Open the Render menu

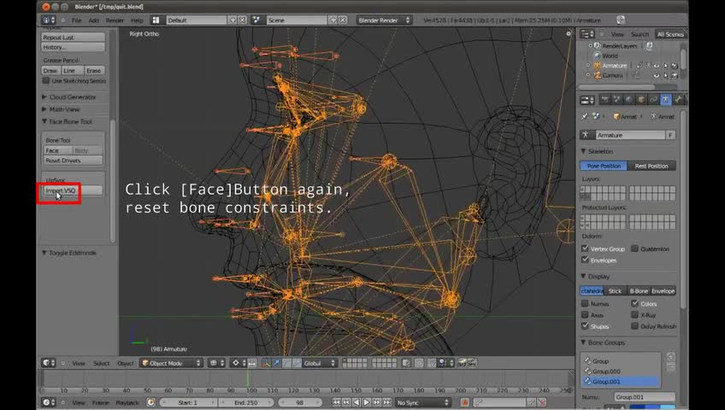click(115, 20)
